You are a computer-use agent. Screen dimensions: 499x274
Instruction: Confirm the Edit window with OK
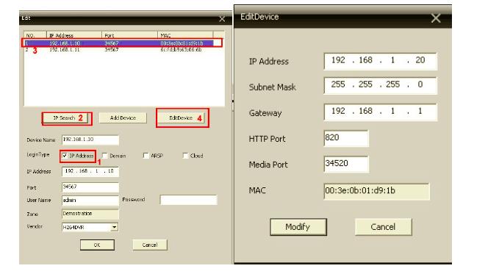pyautogui.click(x=97, y=245)
